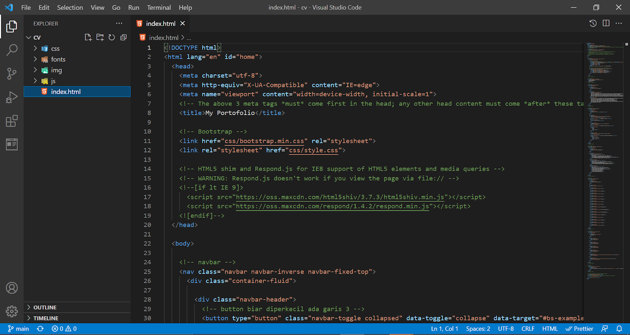Close the index.html editor tab
The height and width of the screenshot is (335, 630).
pos(183,24)
